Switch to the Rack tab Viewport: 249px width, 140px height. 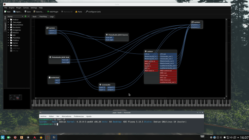click(35, 16)
